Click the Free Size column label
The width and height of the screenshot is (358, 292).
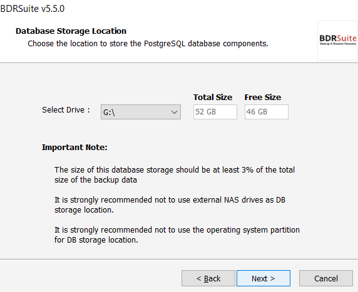(263, 98)
